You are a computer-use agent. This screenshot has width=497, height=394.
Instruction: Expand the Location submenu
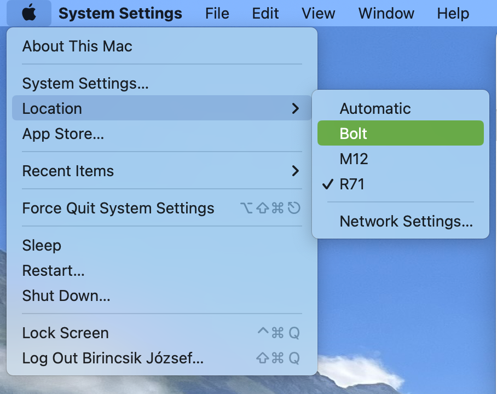click(x=161, y=108)
